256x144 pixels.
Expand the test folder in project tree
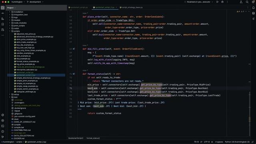coord(10,97)
